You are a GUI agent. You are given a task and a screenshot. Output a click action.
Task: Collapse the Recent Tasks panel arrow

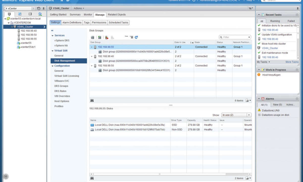[x=259, y=15]
